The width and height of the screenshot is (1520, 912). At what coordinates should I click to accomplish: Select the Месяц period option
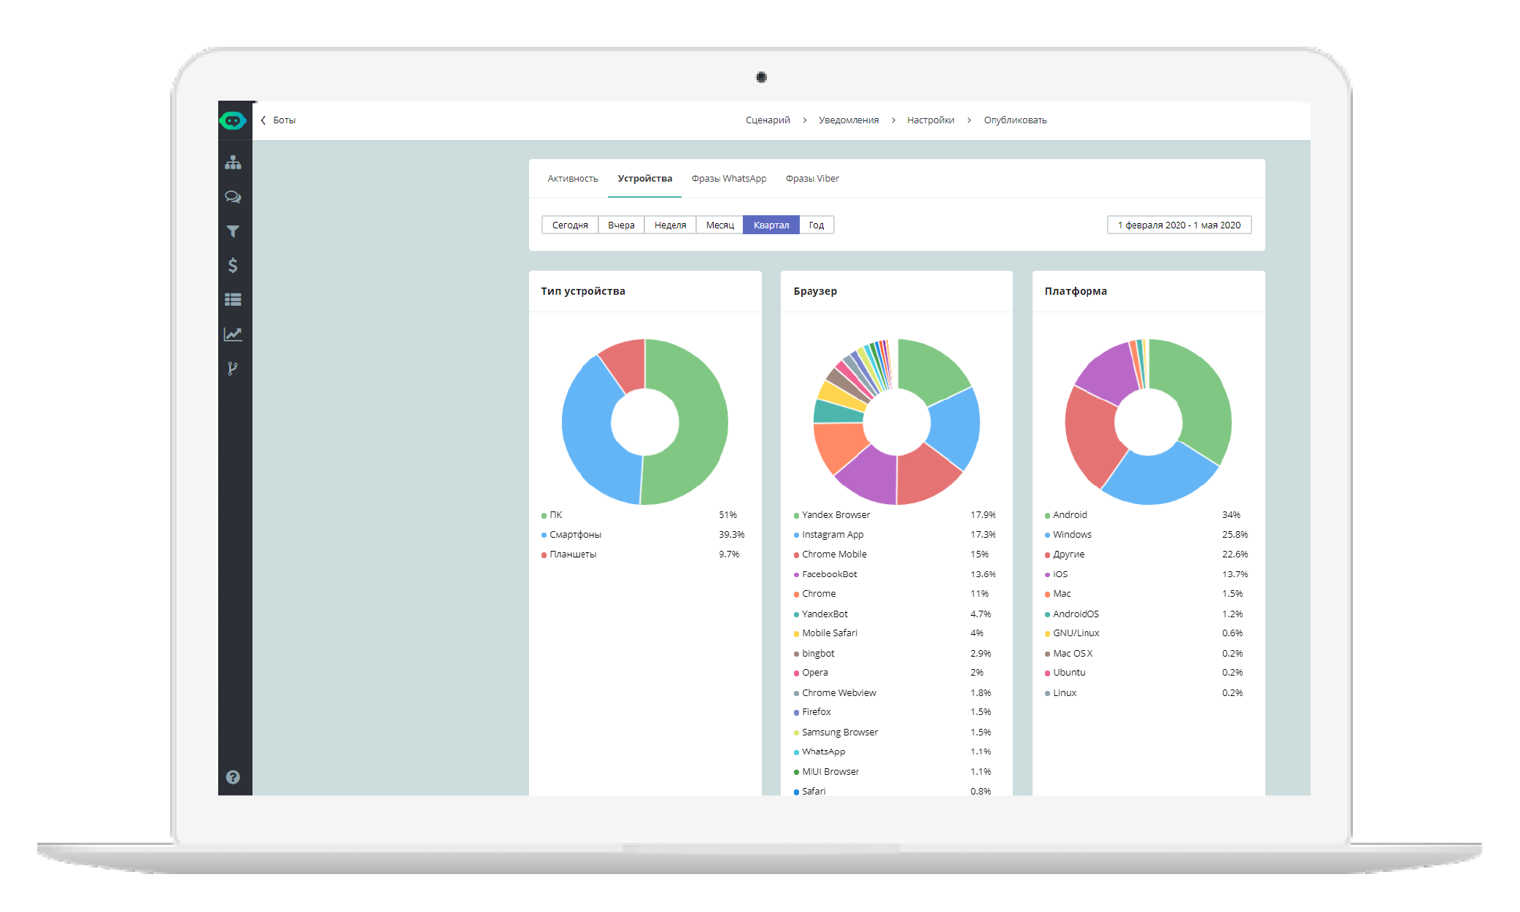pos(719,225)
